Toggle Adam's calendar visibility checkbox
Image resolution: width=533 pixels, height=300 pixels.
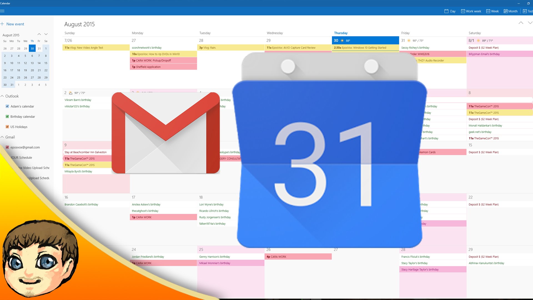[x=7, y=106]
